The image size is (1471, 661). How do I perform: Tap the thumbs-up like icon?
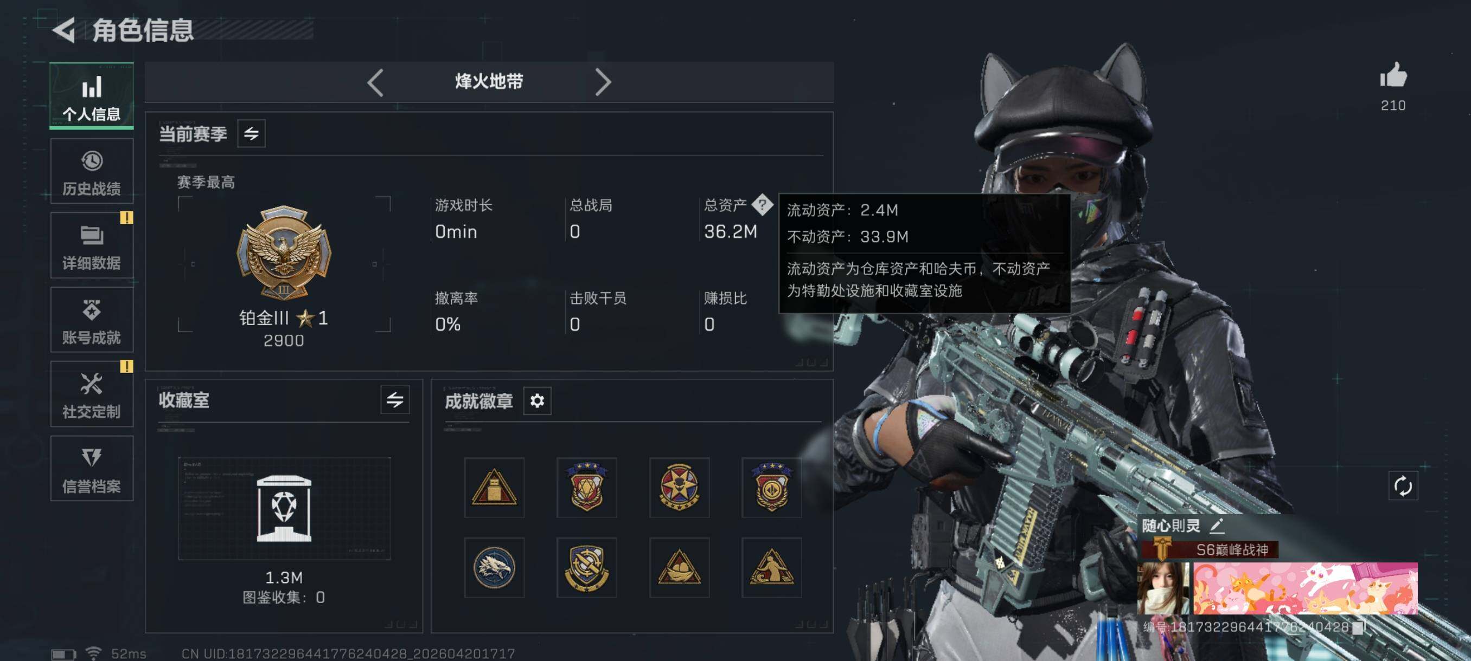point(1393,75)
